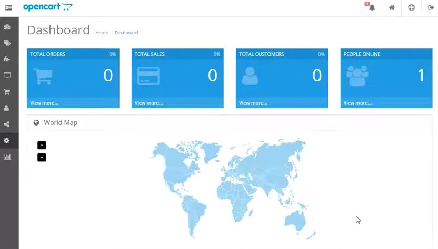View more under Total Sales
Screen dimensions: 438x249
(x=148, y=103)
